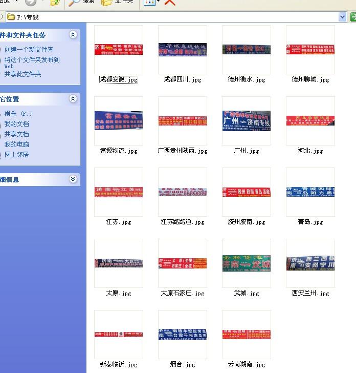The image size is (356, 373).
Task: Click the green Go button
Action: coord(353,17)
